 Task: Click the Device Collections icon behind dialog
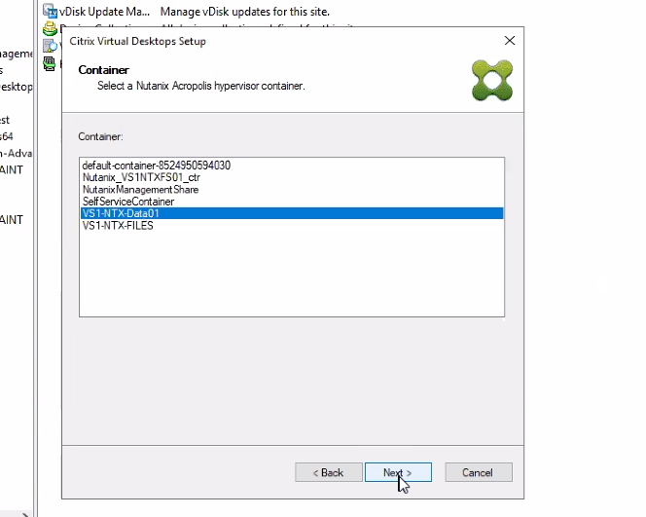[50, 28]
